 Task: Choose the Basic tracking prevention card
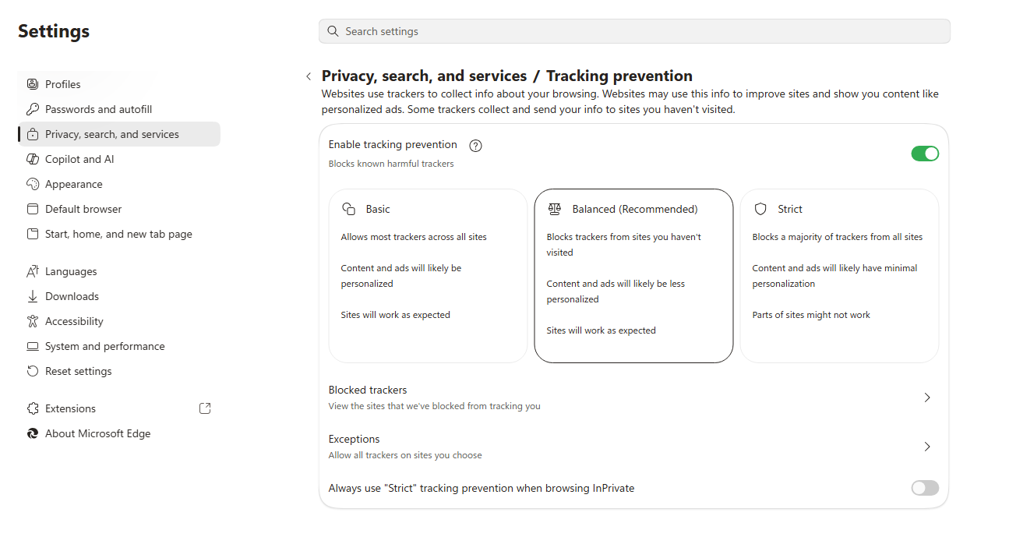[x=428, y=276]
